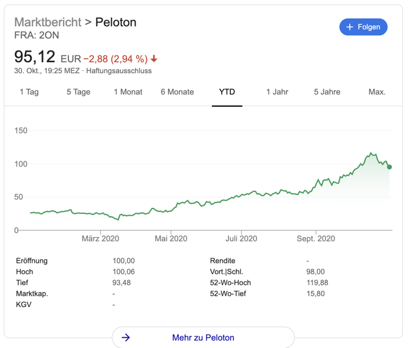The image size is (414, 348).
Task: Click the green endpoint dot on chart
Action: coord(390,167)
